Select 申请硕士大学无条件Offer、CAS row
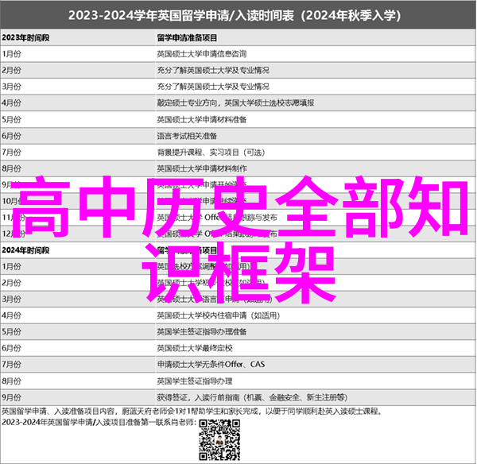This screenshot has height=464, width=477. point(211,365)
